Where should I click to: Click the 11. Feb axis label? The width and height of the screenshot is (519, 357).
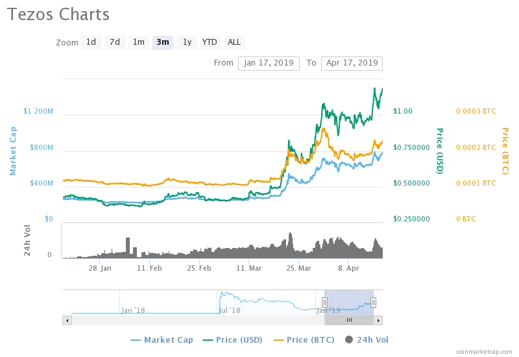(150, 268)
